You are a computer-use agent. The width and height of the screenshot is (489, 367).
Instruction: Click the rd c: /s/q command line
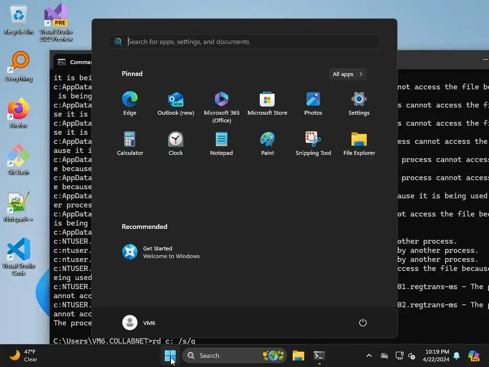[124, 341]
